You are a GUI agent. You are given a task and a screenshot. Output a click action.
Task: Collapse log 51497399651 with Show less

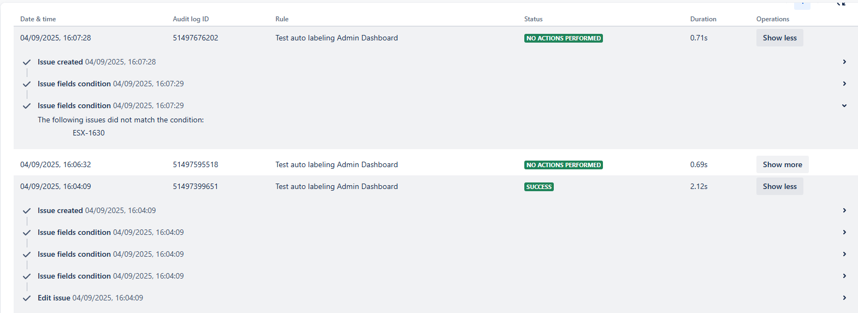click(x=779, y=186)
